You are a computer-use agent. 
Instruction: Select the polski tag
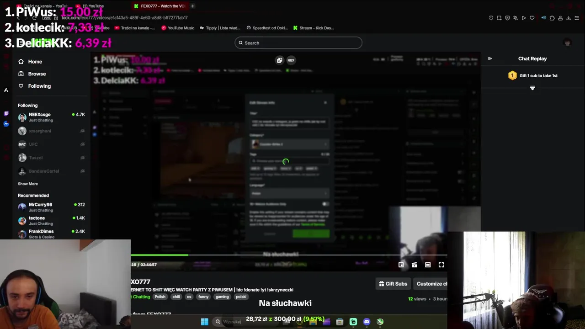pos(241,297)
